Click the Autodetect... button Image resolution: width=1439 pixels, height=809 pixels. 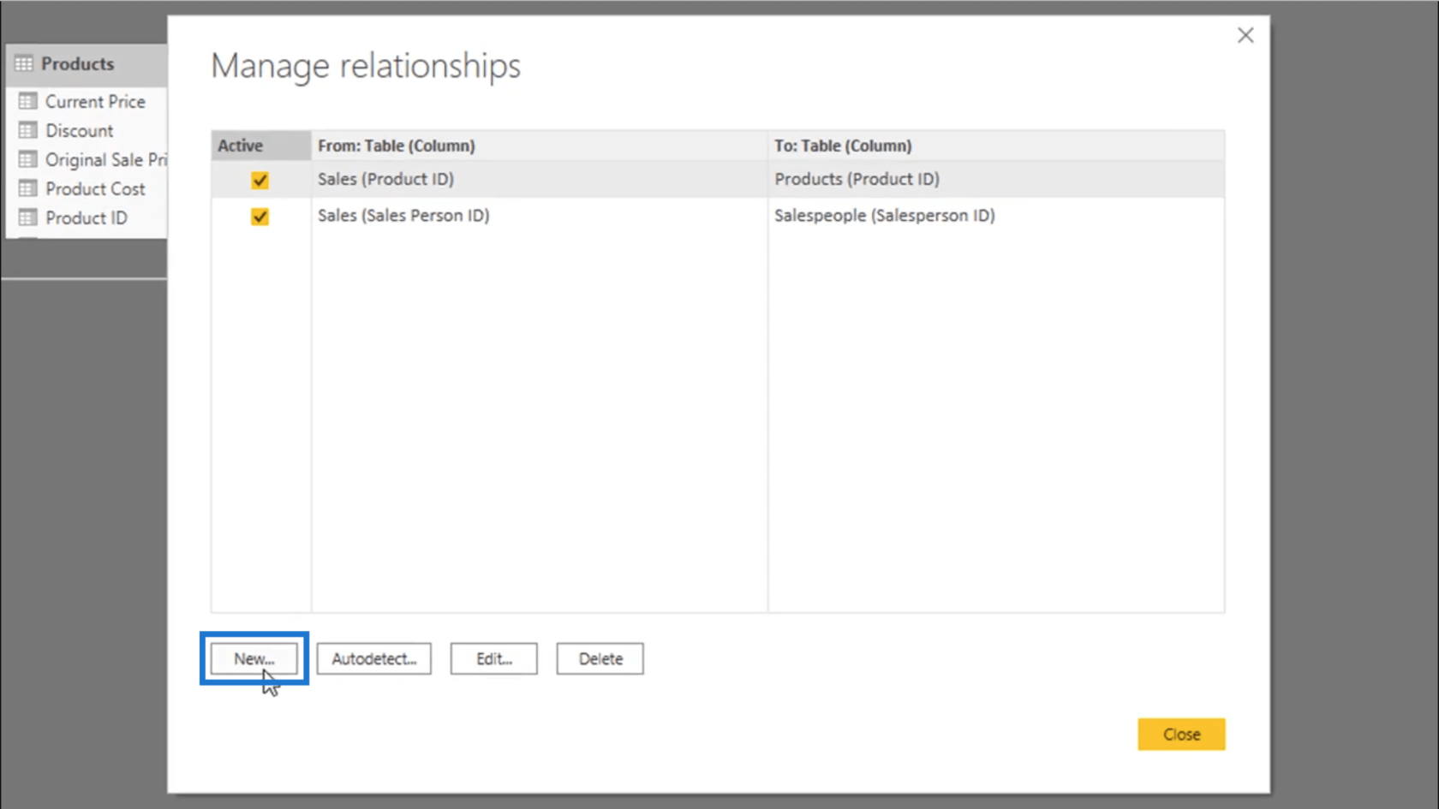[x=374, y=658]
